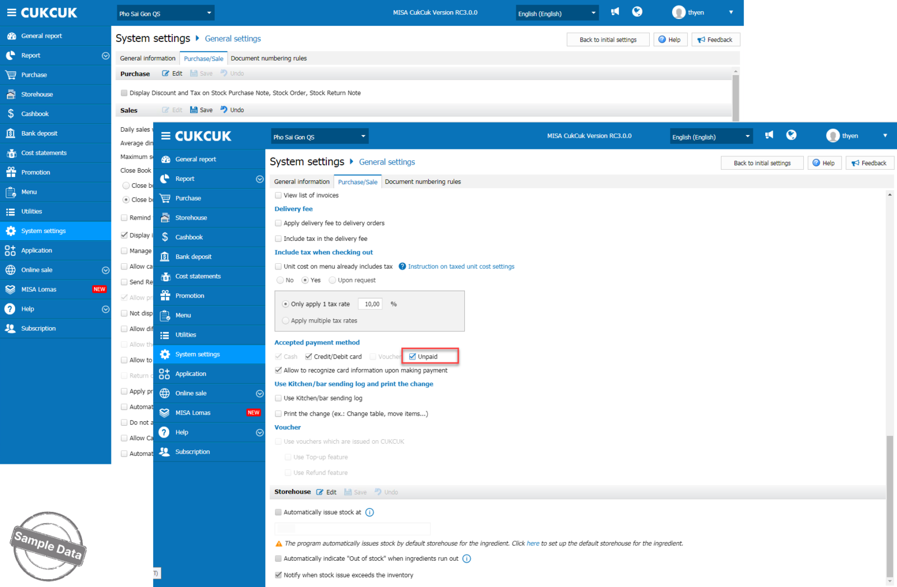The width and height of the screenshot is (897, 587).
Task: Uncheck Unpaid payment method
Action: [x=412, y=356]
